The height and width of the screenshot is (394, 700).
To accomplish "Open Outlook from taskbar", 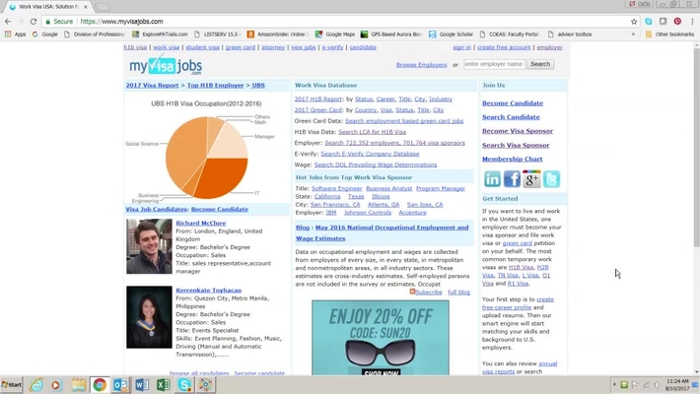I will click(120, 384).
